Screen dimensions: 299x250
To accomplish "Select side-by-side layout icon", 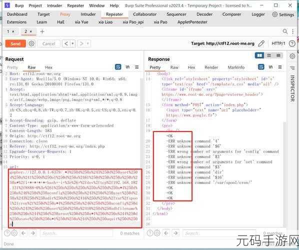I will point(259,55).
